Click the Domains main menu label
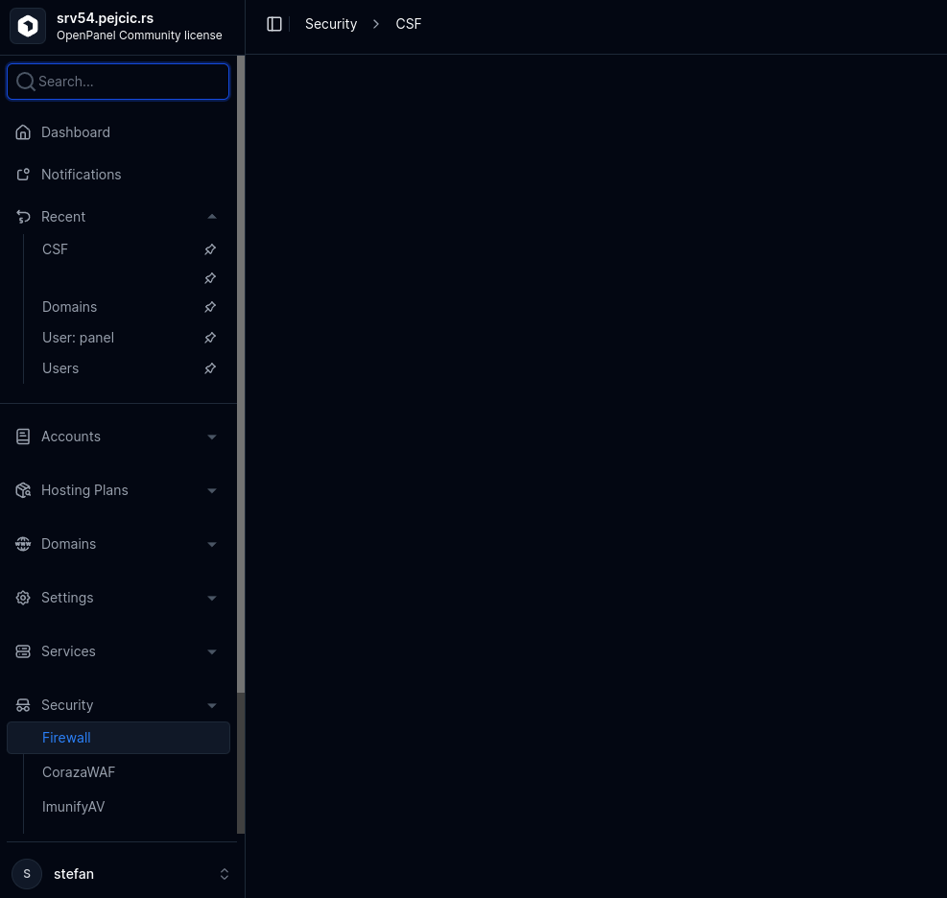Image resolution: width=947 pixels, height=898 pixels. (x=68, y=544)
